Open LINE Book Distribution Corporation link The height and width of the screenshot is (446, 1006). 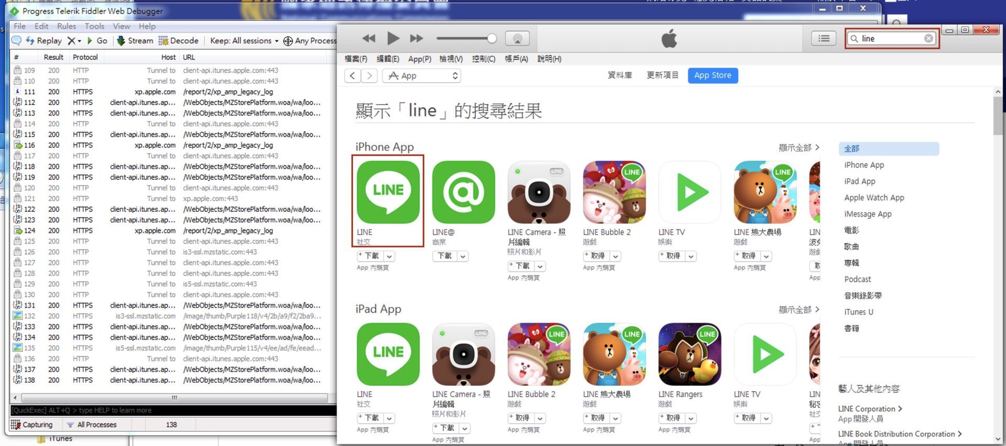(900, 434)
